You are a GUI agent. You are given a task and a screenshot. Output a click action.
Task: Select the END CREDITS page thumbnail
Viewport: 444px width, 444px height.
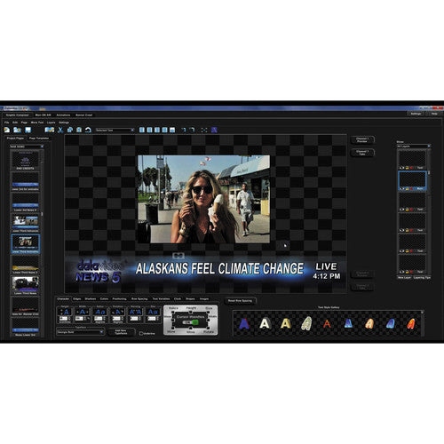pos(25,160)
